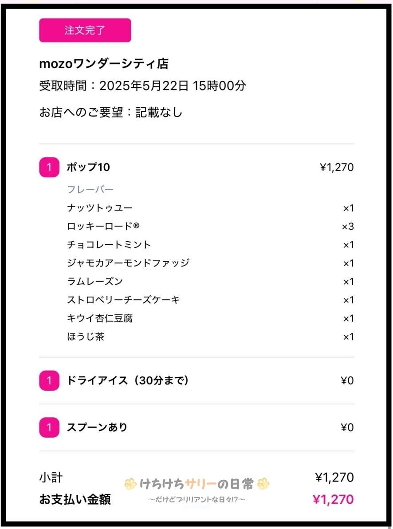
Task: Click the mozoワンダーシティ店 store name
Action: (104, 64)
